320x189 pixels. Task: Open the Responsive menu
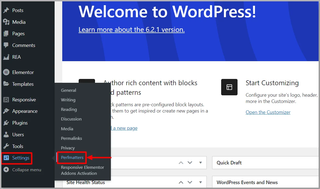coord(24,100)
